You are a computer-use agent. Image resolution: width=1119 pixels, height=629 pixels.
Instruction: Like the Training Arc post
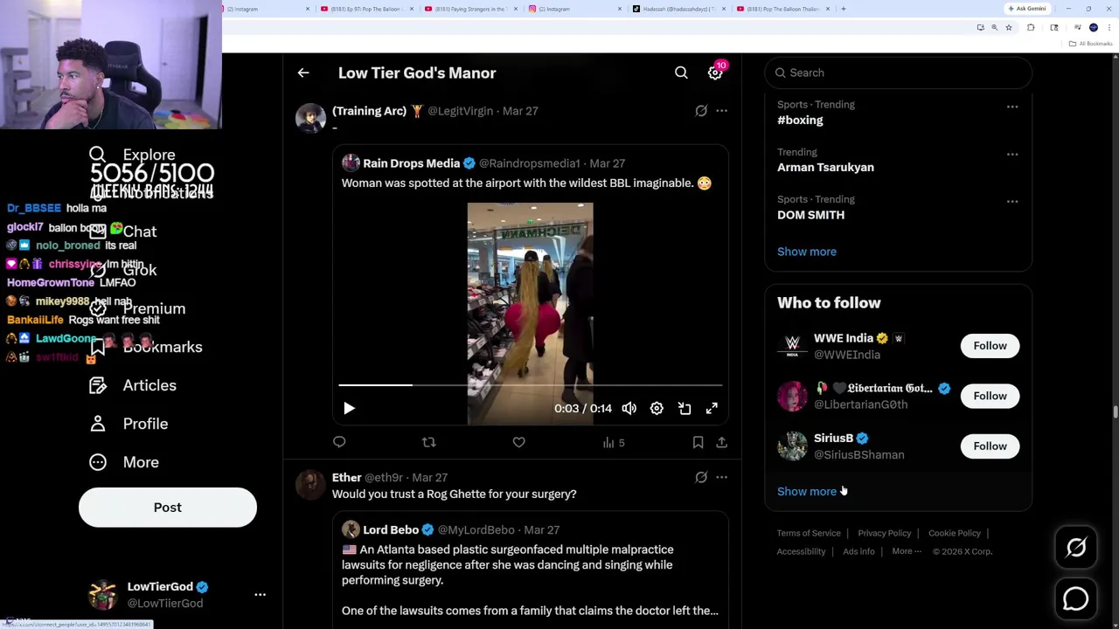[518, 443]
